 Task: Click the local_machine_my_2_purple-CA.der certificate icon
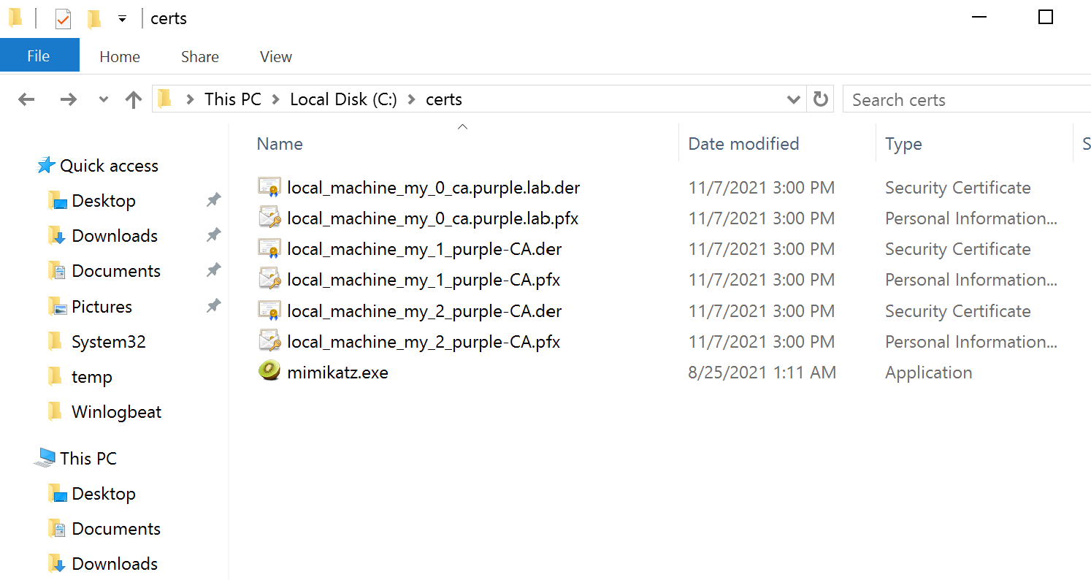(269, 311)
